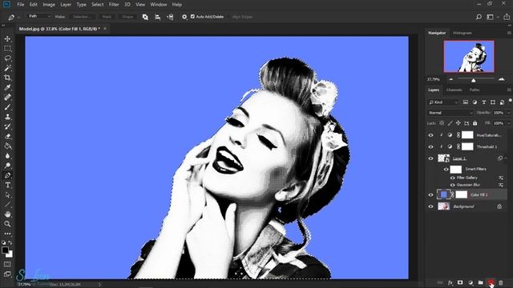Open the Kind layer filter dropdown
513x288 pixels.
pos(443,102)
